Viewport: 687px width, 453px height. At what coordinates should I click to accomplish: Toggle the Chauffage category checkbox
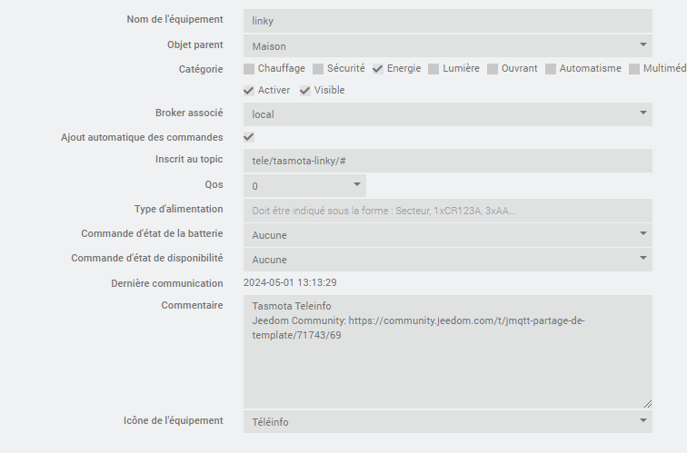[249, 69]
